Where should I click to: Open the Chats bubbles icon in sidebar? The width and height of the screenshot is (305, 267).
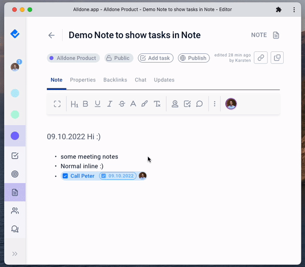pyautogui.click(x=15, y=229)
